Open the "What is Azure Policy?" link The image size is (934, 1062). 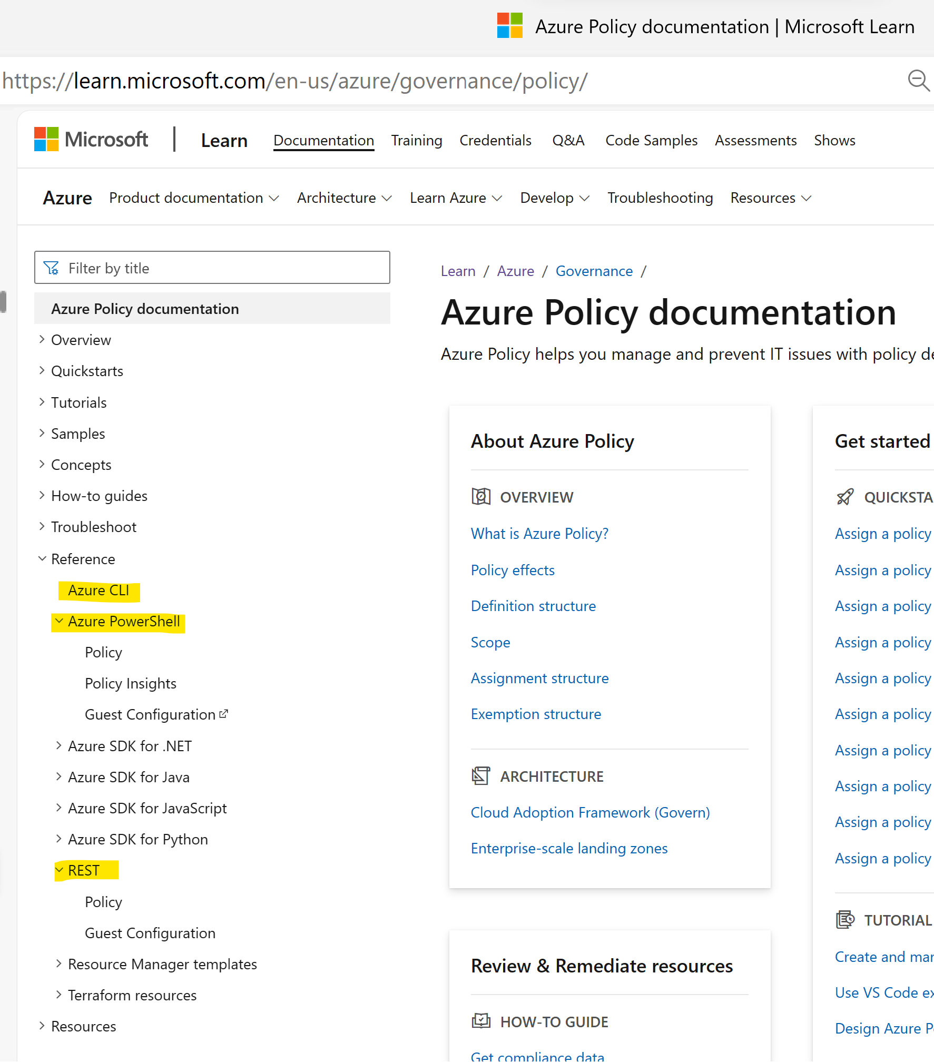(x=539, y=533)
